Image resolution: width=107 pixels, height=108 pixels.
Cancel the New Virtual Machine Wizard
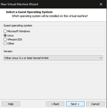coord(95,104)
